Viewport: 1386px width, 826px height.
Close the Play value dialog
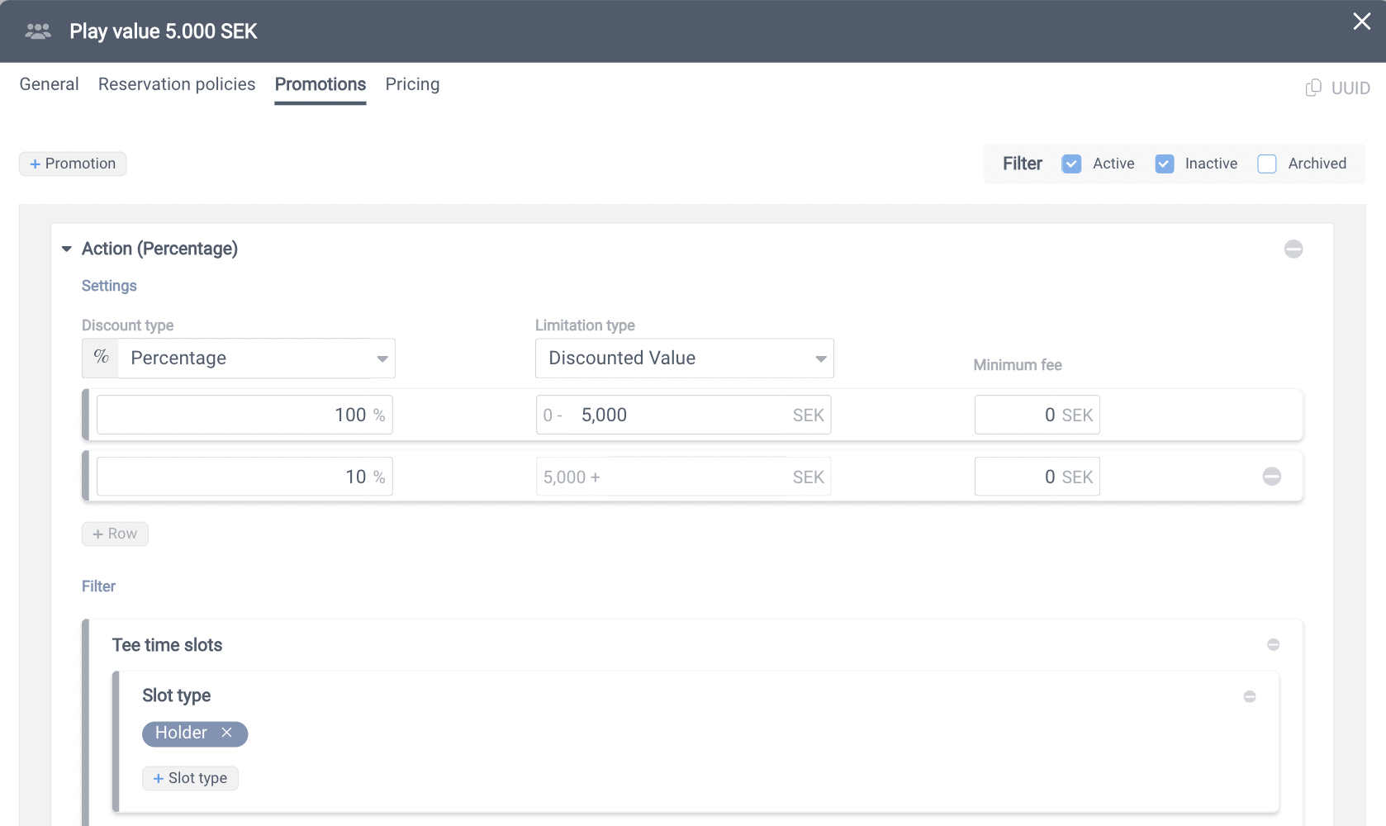point(1361,21)
